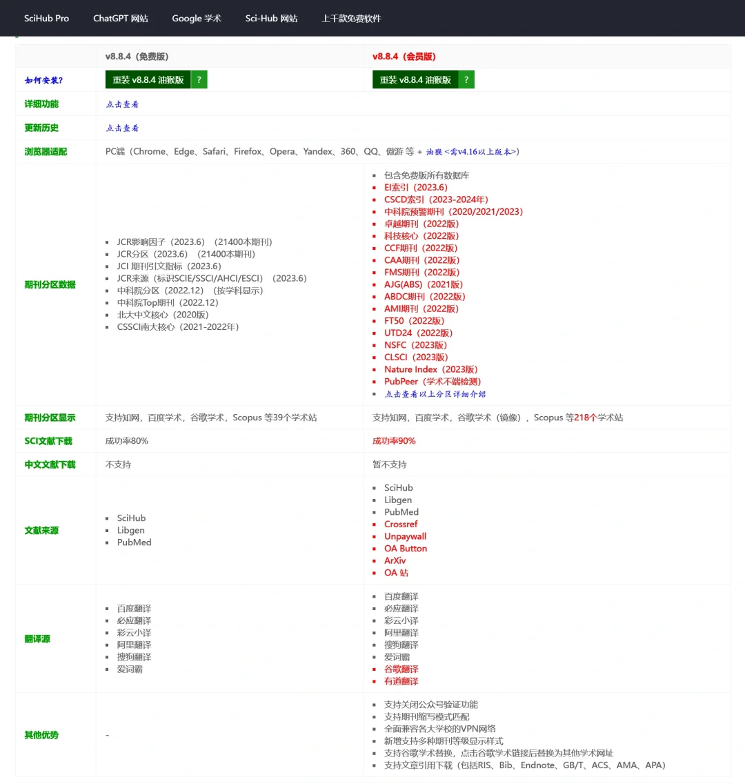Screen dimensions: 745x784
Task: Open the Google 学术 nav item
Action: pos(197,19)
